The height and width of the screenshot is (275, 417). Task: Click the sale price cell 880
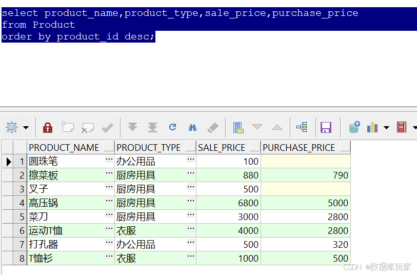[x=228, y=175]
